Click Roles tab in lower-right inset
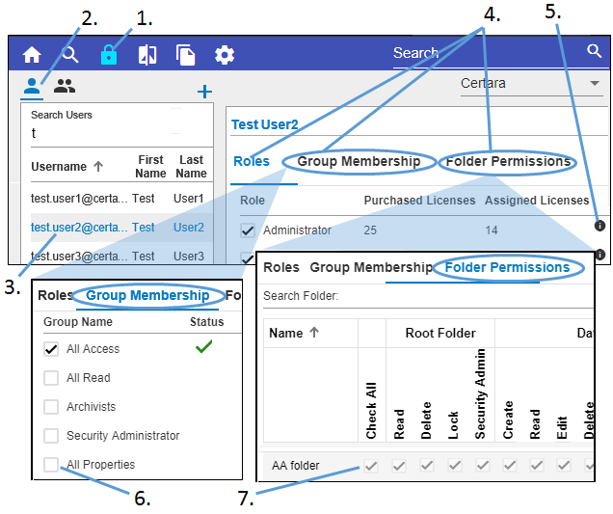Image resolution: width=613 pixels, height=514 pixels. [x=281, y=267]
